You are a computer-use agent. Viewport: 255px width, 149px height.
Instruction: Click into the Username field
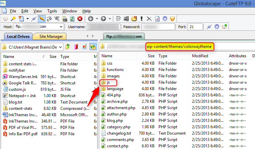click(x=104, y=27)
